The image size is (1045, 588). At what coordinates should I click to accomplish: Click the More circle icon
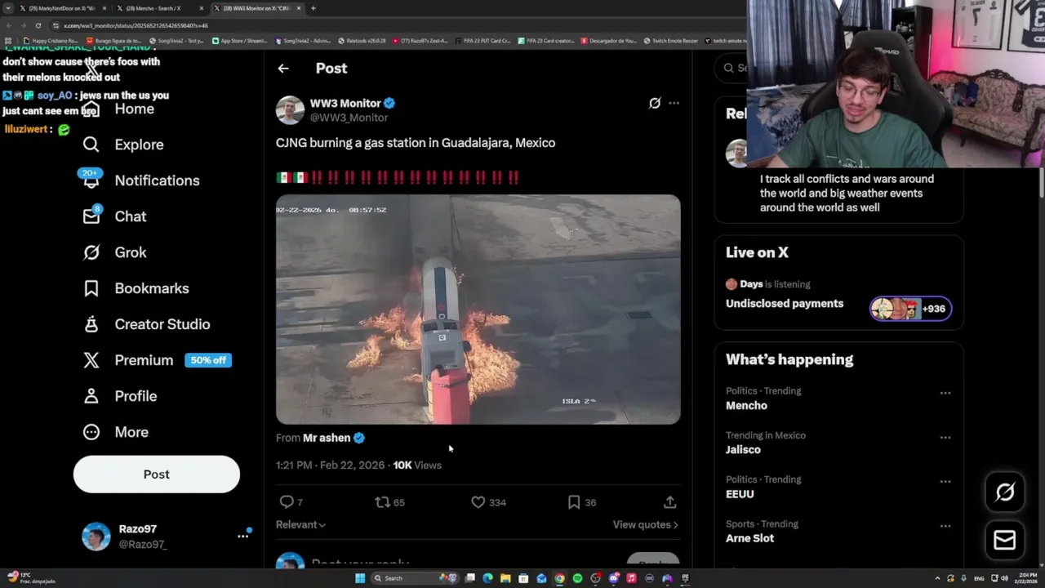coord(91,432)
